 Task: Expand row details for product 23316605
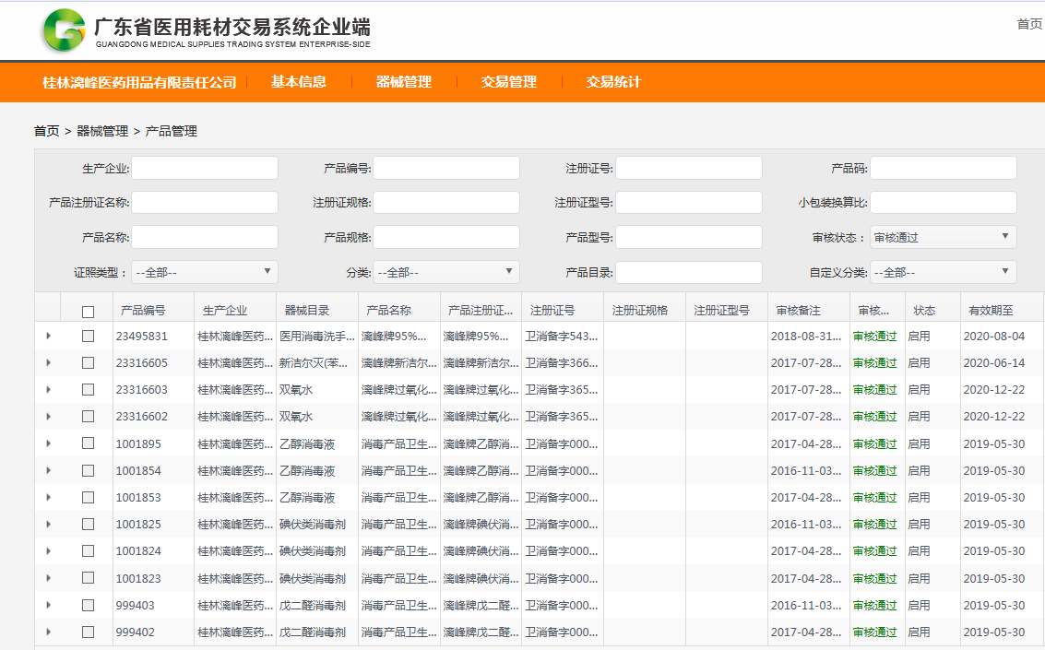[48, 363]
